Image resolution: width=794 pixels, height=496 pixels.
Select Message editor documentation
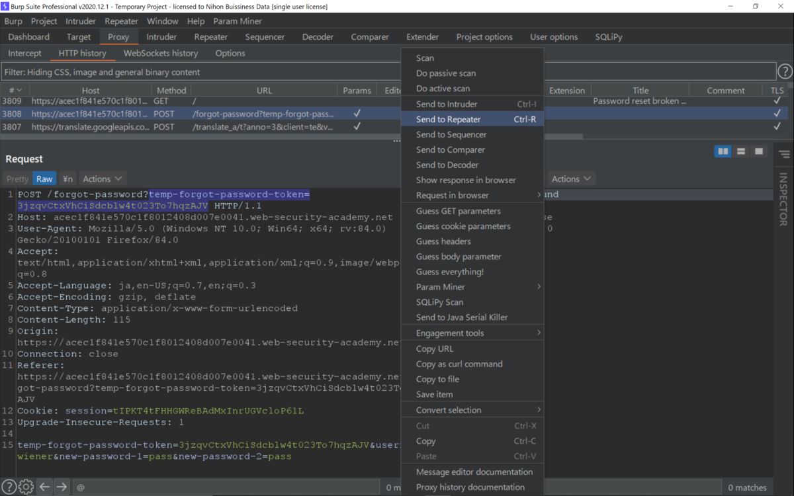(472, 472)
